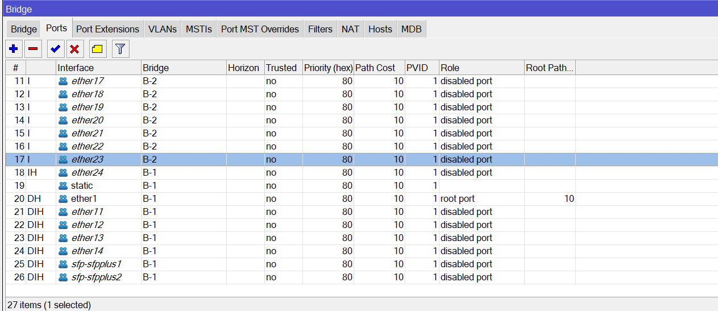Select the ether17 interface name
Image resolution: width=718 pixels, height=311 pixels.
[x=88, y=81]
